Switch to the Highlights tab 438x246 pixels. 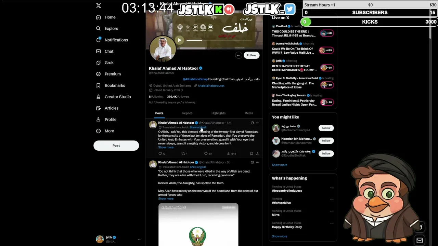tap(218, 113)
